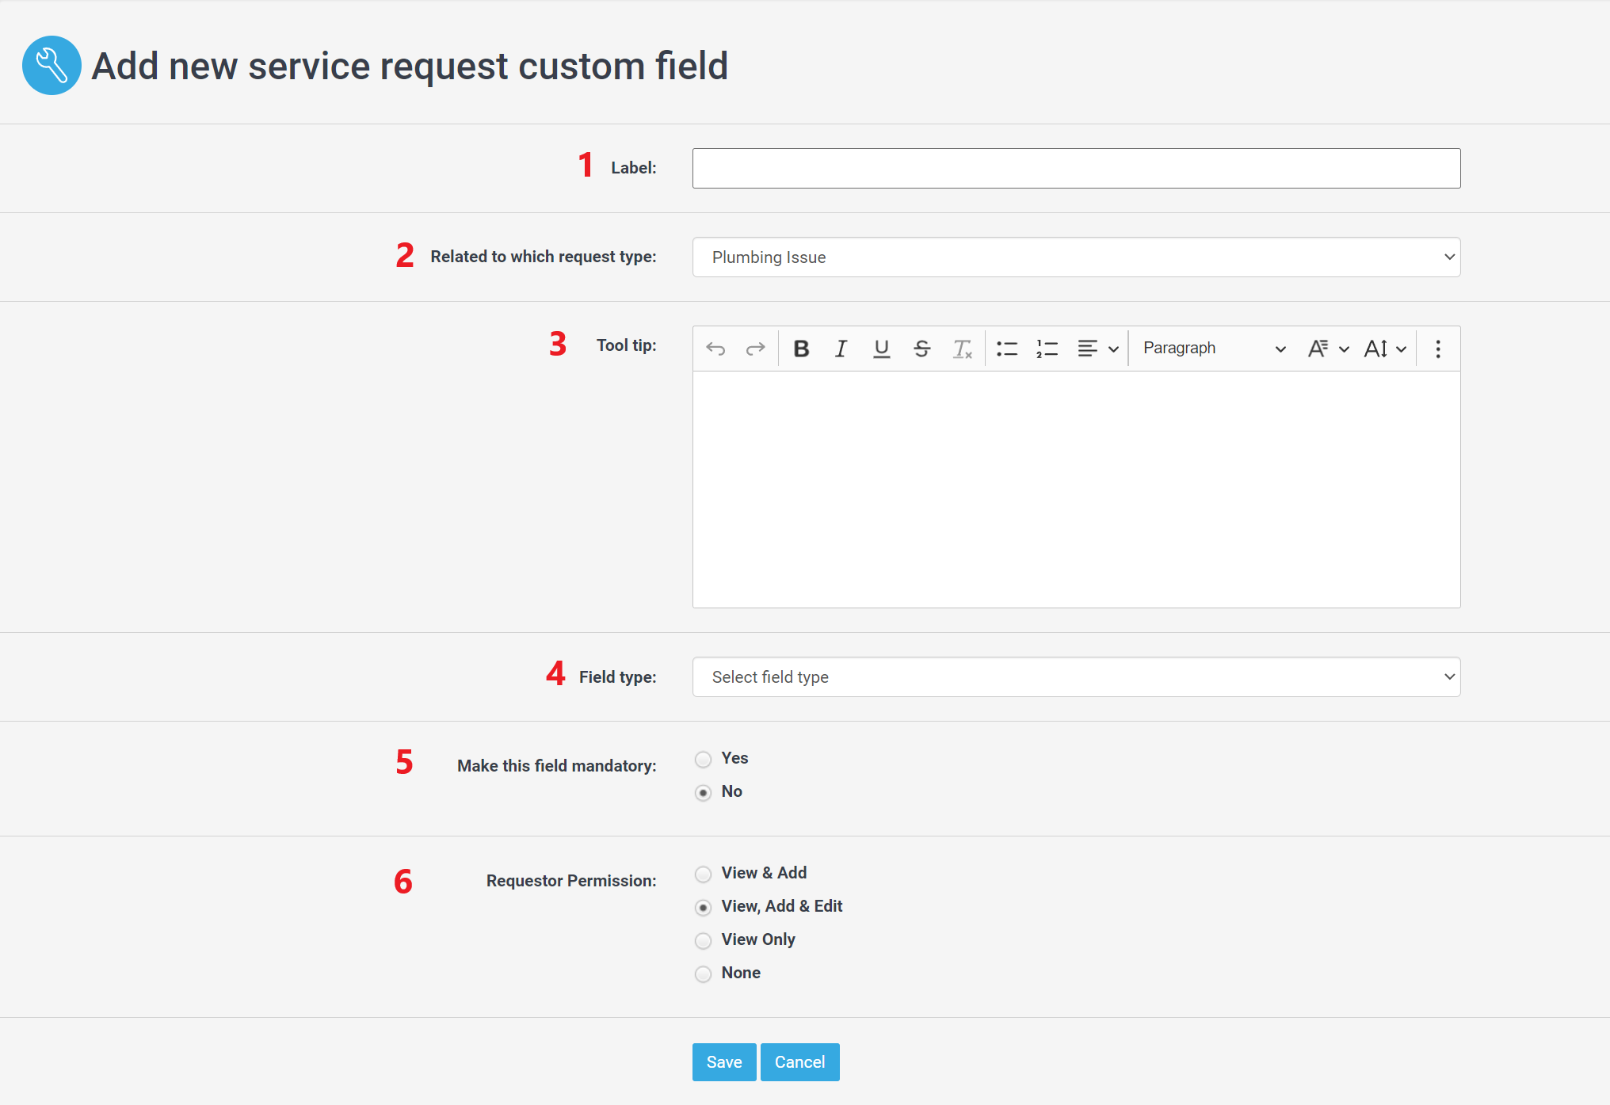Click the page heading 'Add new service request custom field'

[410, 66]
